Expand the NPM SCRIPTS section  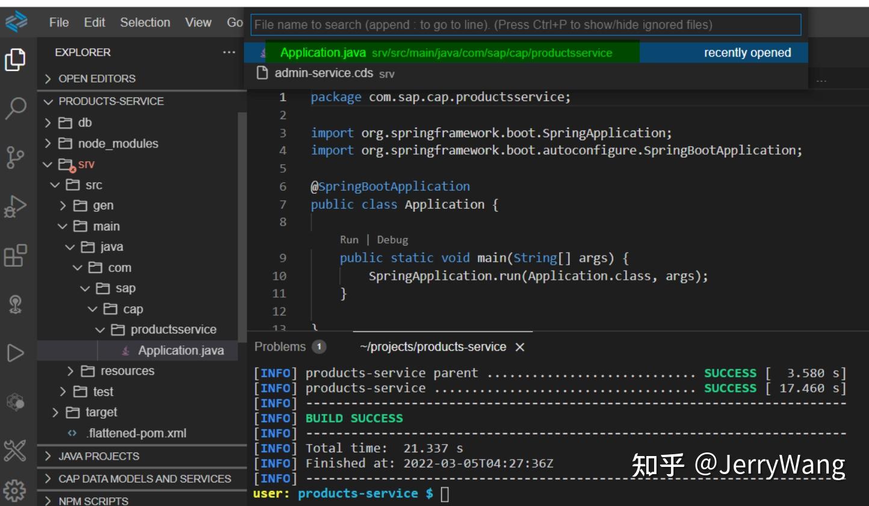pos(142,501)
